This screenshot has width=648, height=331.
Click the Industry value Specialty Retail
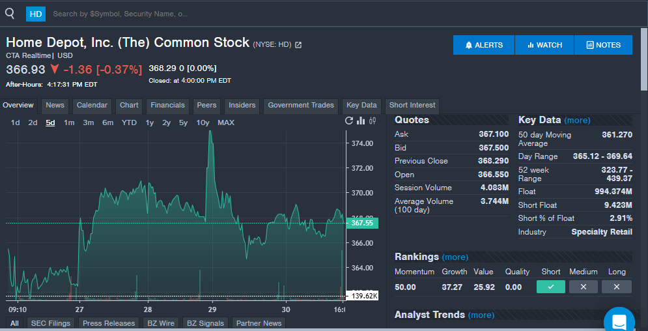coord(602,232)
